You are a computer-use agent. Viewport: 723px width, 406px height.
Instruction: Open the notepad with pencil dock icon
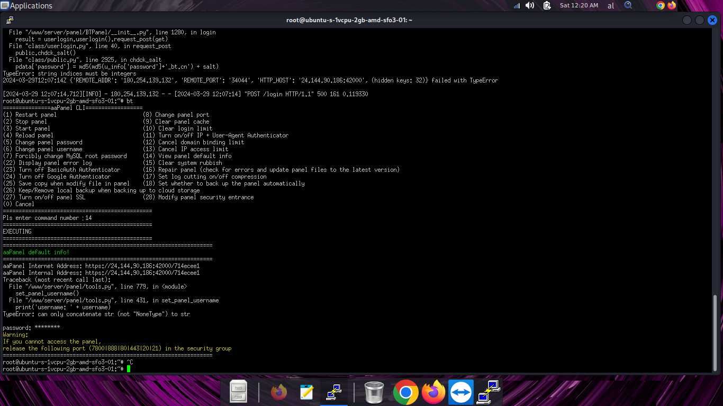306,392
